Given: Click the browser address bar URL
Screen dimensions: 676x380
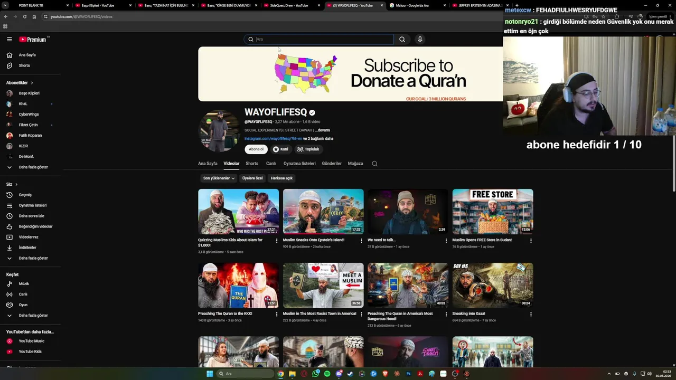Looking at the screenshot, I should pos(81,16).
